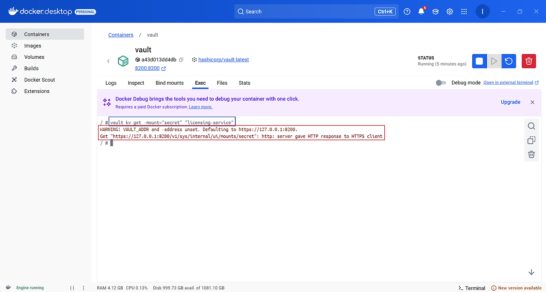Open the help question-mark icon

(407, 11)
